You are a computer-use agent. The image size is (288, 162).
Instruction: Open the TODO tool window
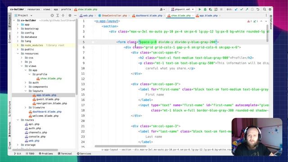[30, 153]
